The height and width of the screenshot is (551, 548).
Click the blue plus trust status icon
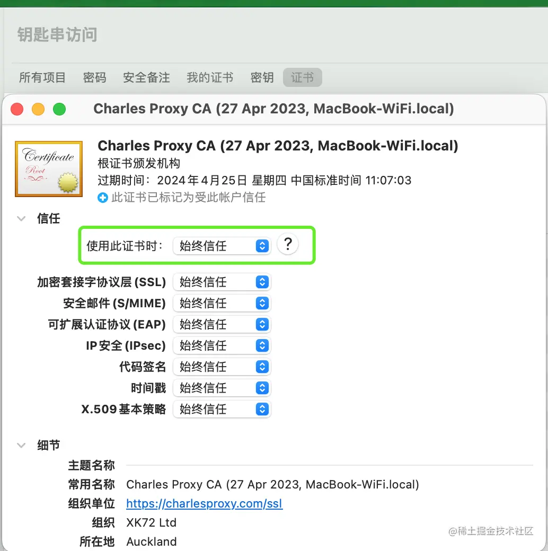point(103,198)
